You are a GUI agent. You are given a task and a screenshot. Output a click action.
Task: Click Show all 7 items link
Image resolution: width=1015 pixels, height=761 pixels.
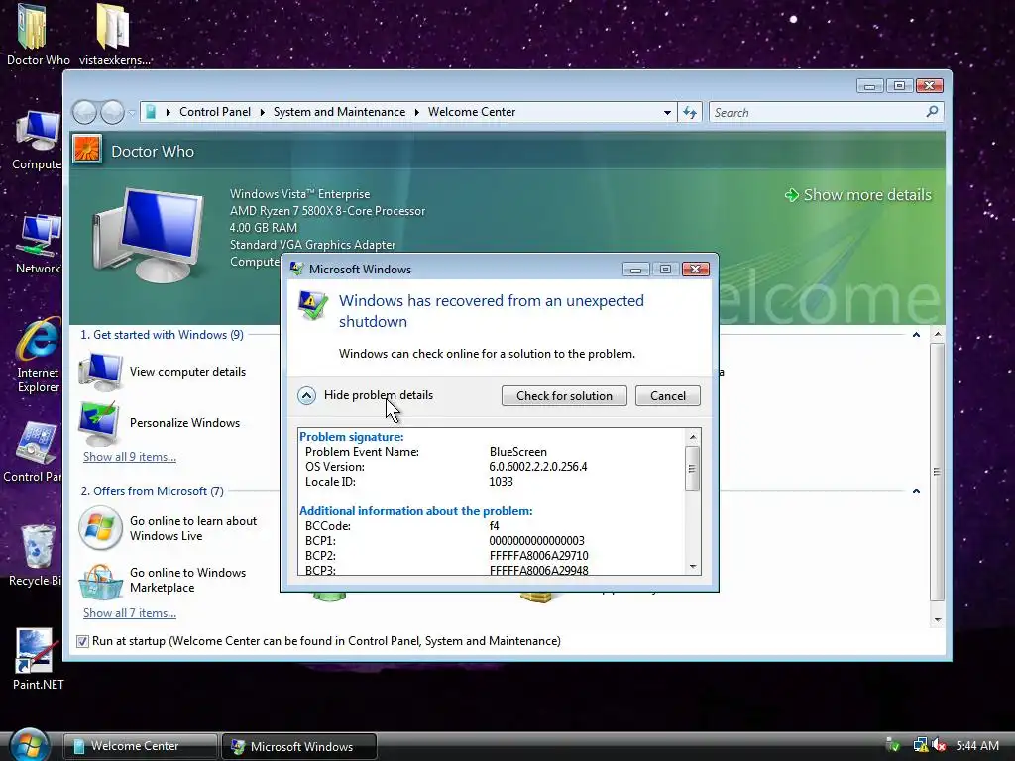pyautogui.click(x=130, y=613)
